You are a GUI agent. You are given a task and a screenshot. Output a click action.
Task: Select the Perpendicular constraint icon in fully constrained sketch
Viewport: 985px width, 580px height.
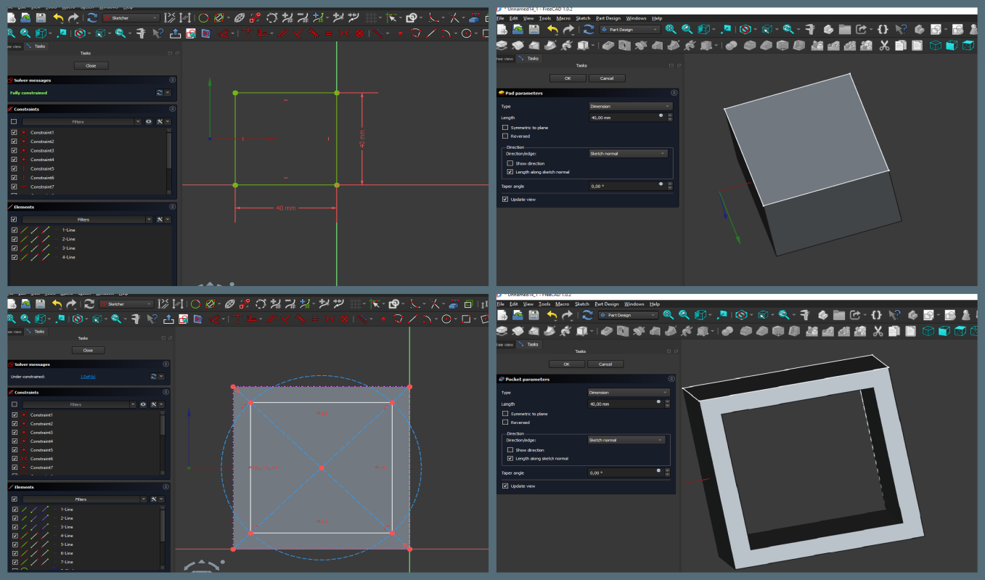(298, 33)
